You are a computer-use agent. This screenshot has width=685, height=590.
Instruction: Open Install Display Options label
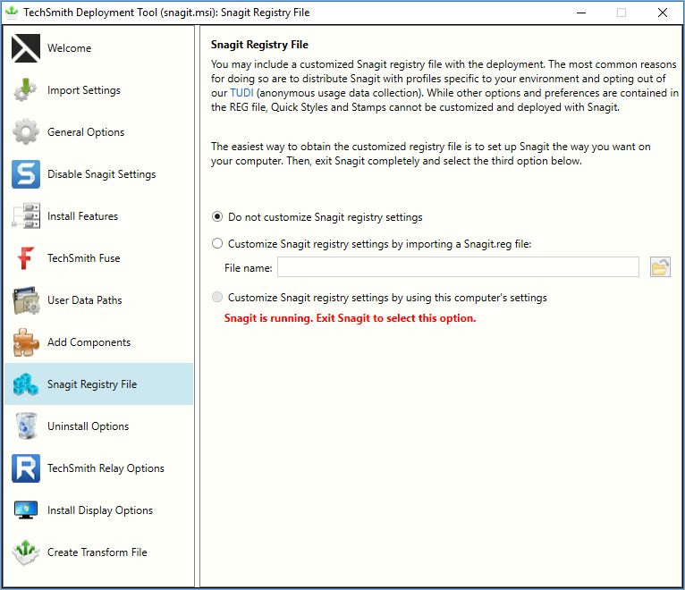pos(100,510)
